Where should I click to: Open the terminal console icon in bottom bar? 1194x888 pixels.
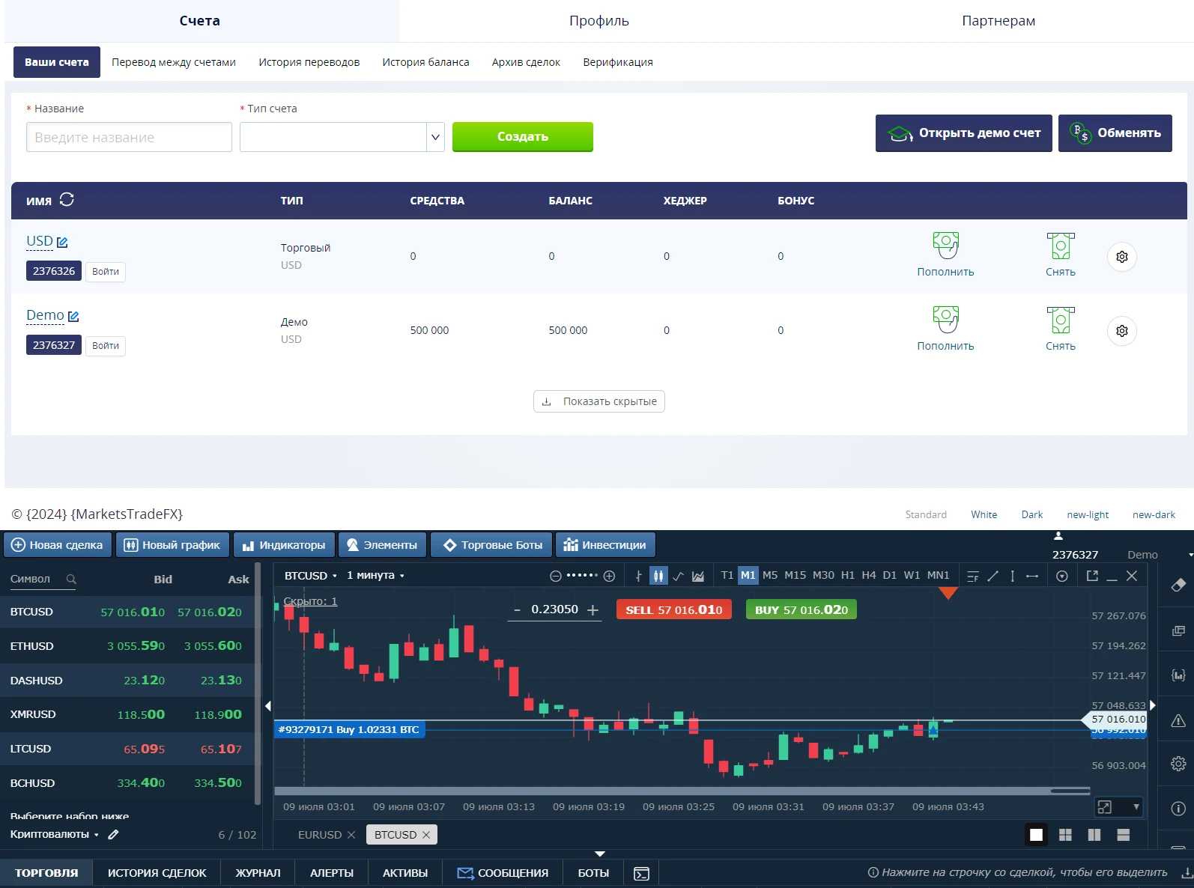[x=641, y=874]
